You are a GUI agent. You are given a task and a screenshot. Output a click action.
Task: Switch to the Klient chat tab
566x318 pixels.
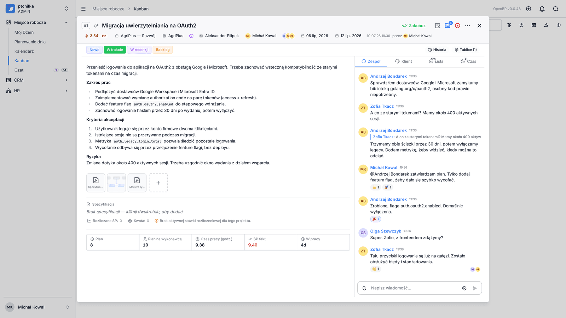tap(403, 61)
